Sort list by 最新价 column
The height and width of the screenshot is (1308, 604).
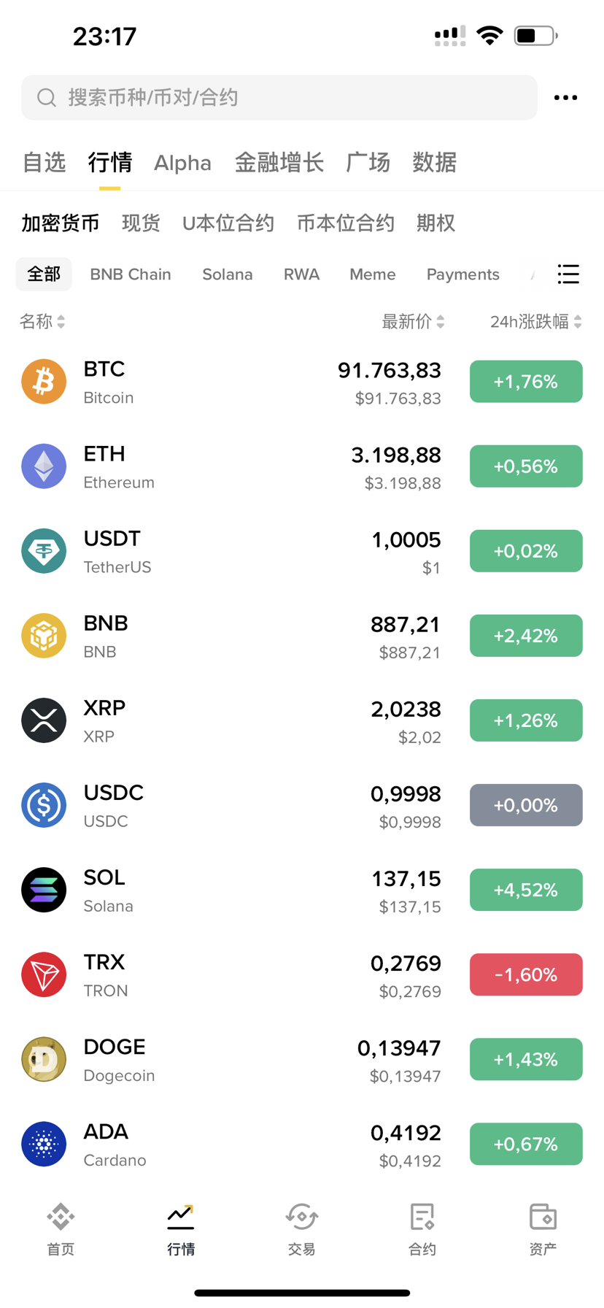coord(413,322)
